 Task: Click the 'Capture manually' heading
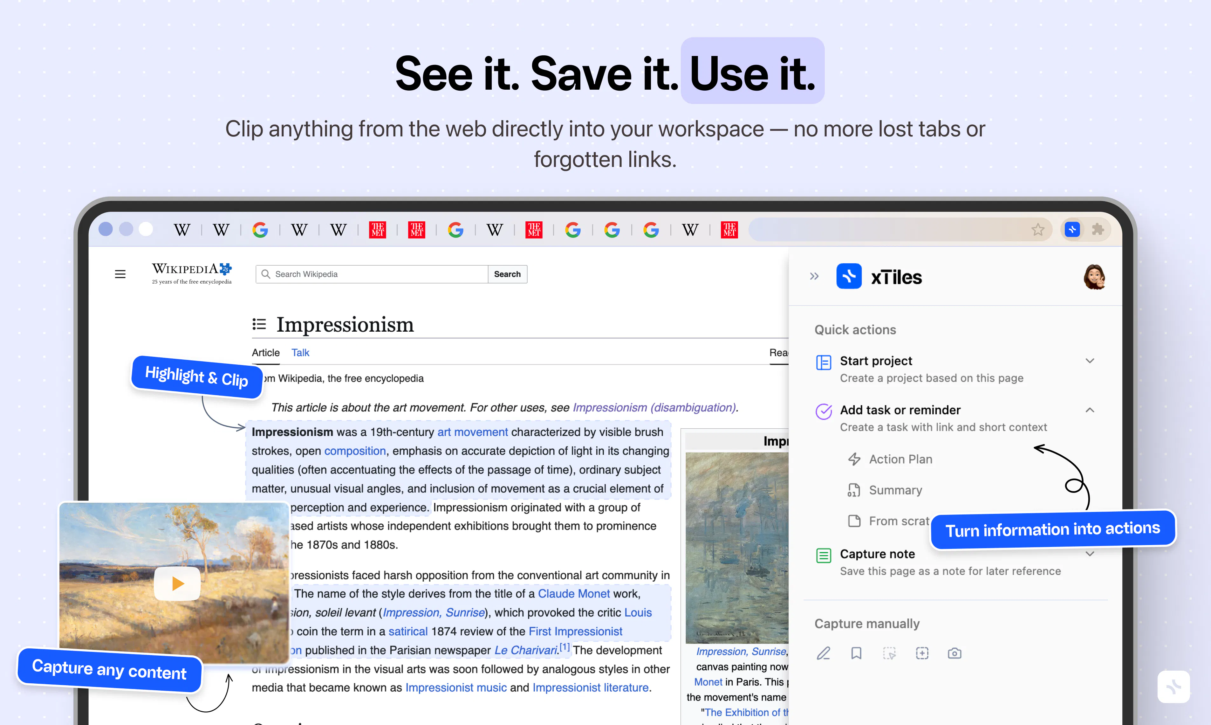867,624
